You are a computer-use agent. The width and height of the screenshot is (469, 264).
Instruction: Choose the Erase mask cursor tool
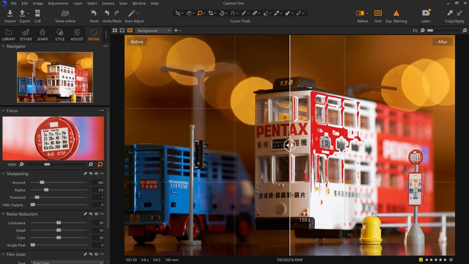(266, 13)
